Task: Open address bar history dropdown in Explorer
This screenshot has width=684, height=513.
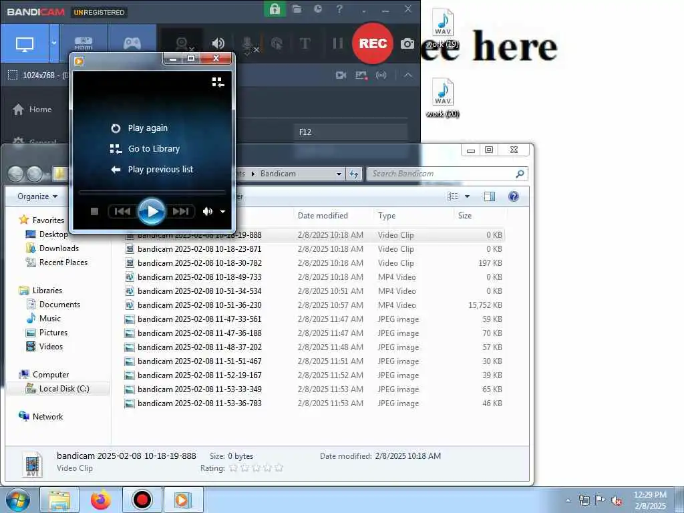Action: [x=339, y=174]
